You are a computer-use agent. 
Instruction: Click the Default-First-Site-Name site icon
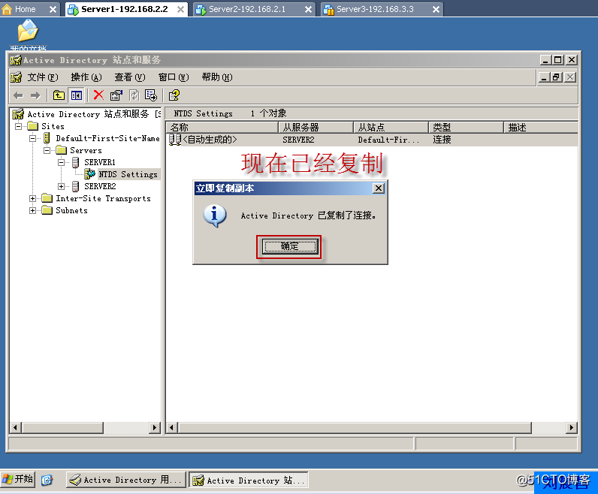pyautogui.click(x=47, y=138)
